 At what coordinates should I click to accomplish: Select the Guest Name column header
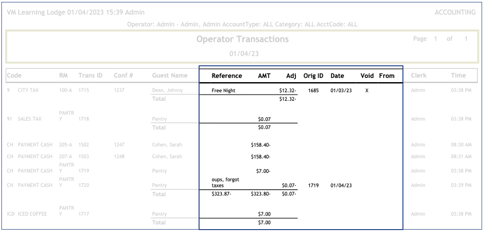click(x=169, y=75)
